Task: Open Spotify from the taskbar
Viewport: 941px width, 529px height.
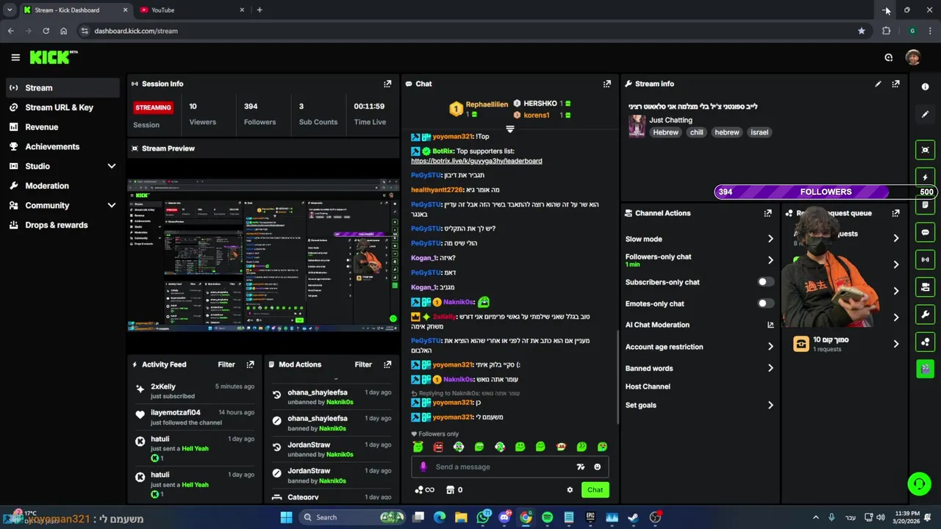Action: [x=547, y=517]
